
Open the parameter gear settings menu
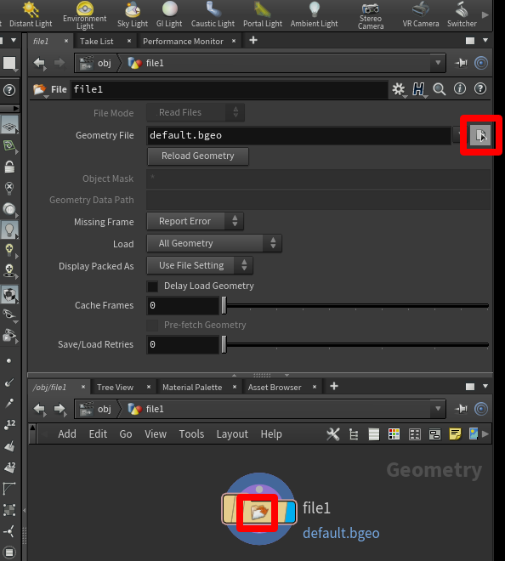point(399,89)
